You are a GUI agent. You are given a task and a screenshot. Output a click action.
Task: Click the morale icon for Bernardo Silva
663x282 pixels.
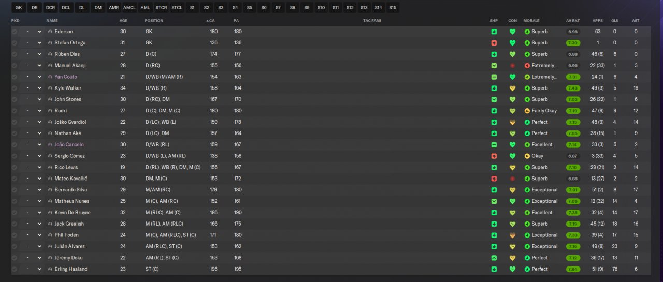527,190
